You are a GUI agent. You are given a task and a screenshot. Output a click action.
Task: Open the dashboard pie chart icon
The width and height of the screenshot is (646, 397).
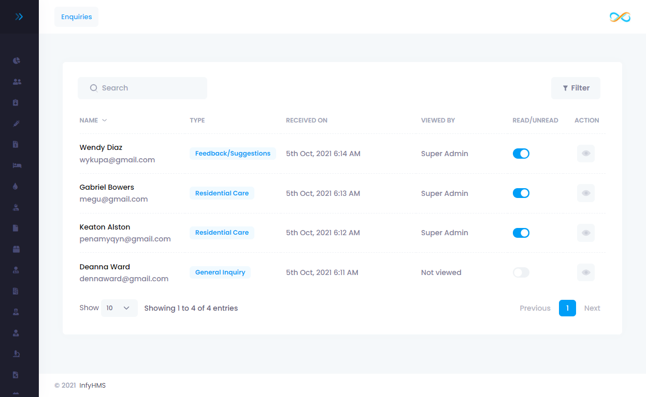pyautogui.click(x=17, y=60)
